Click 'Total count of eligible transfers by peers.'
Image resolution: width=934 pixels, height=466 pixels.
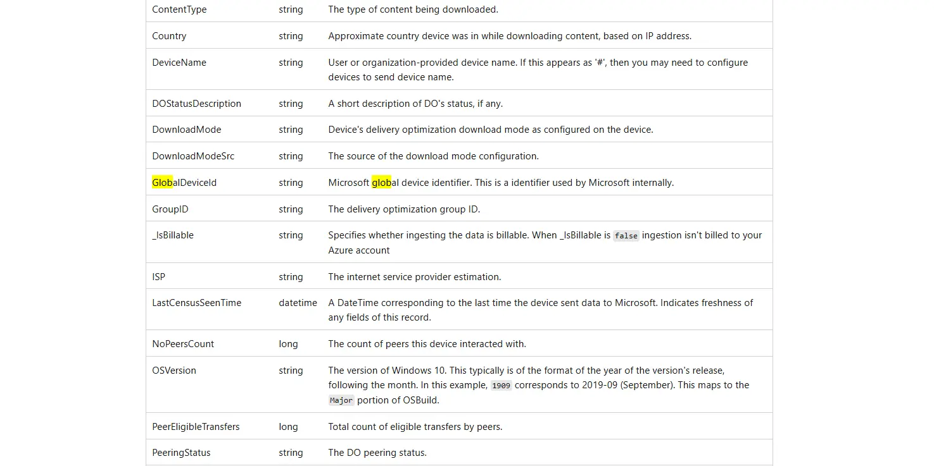point(415,427)
